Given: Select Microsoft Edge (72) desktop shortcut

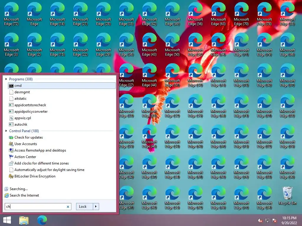Looking at the screenshot, I should [12, 14].
